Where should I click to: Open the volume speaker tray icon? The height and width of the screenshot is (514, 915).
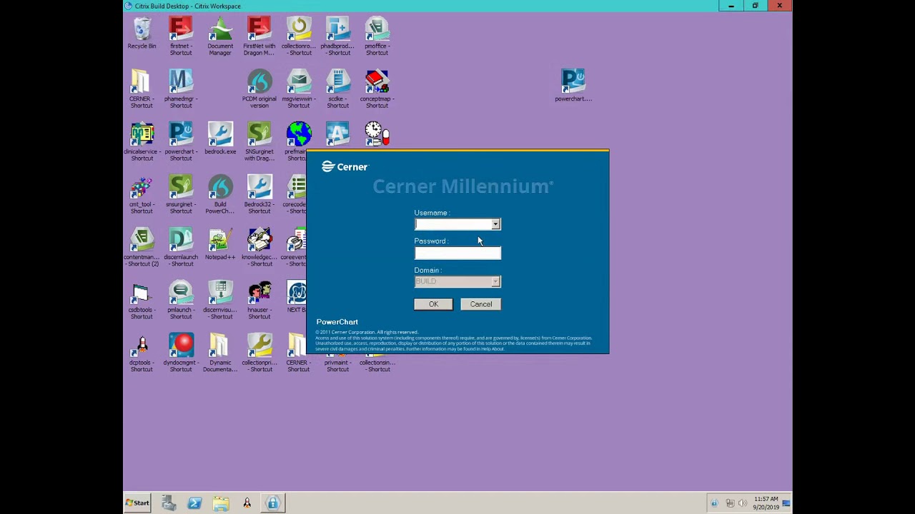click(743, 503)
